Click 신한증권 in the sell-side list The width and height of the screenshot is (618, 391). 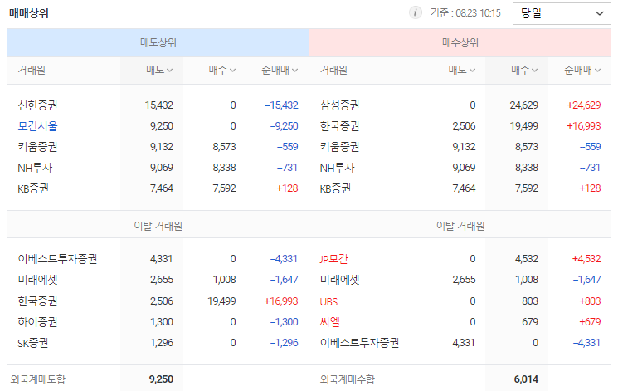(37, 105)
